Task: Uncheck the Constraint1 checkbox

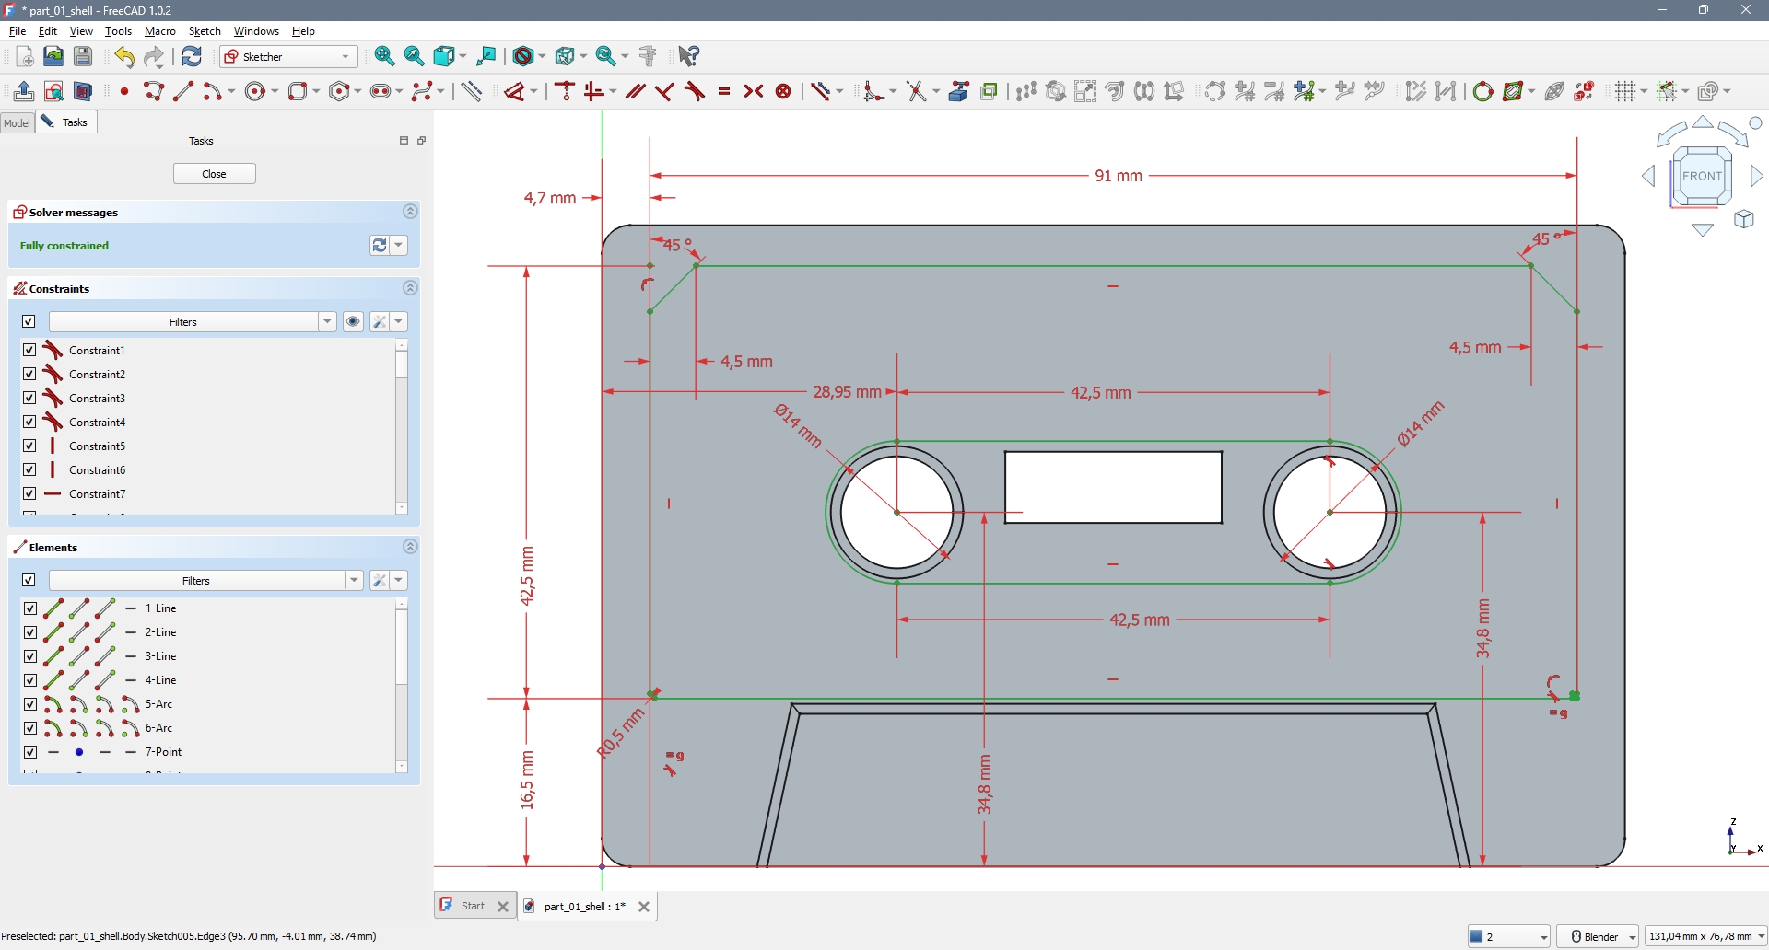Action: [29, 350]
